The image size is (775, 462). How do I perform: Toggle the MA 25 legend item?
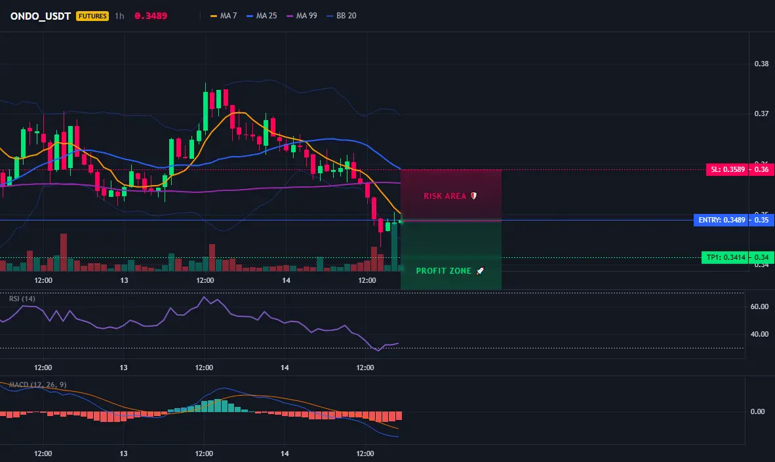(x=262, y=16)
